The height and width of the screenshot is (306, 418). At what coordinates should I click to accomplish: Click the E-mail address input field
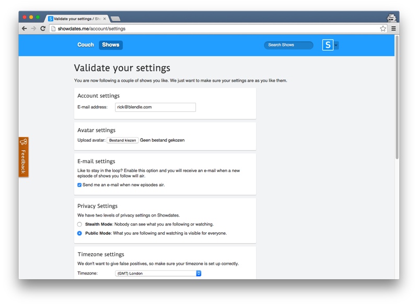[x=155, y=107]
